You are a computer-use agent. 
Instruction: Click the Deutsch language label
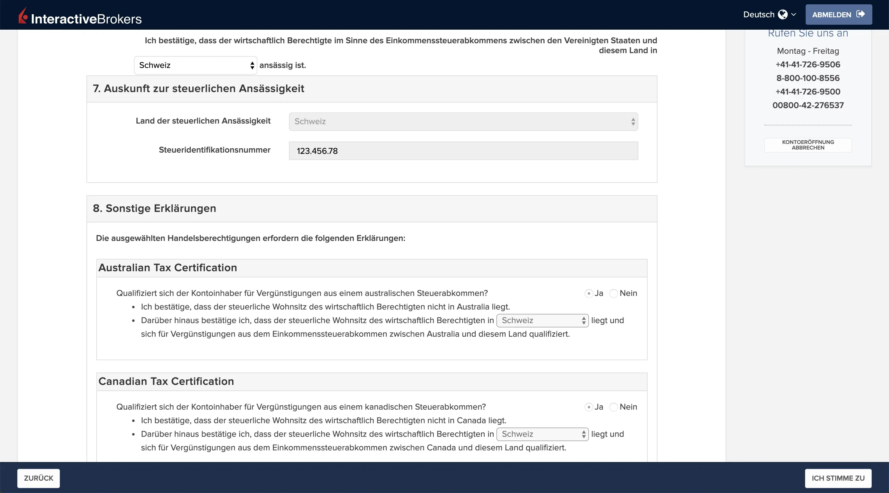[758, 15]
